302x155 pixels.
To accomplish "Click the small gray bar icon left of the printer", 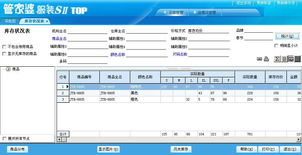I will (259, 59).
